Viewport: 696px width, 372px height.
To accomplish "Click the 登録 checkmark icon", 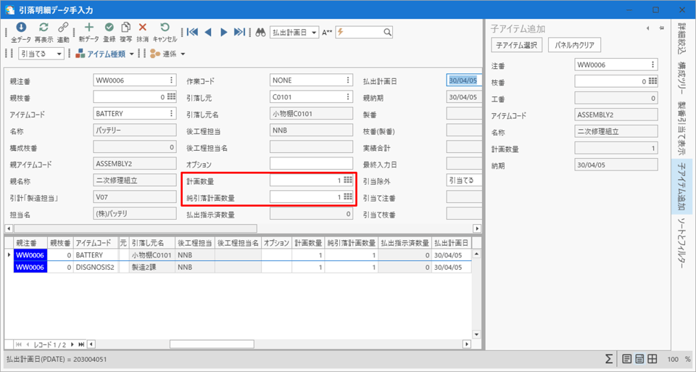I will click(x=109, y=28).
